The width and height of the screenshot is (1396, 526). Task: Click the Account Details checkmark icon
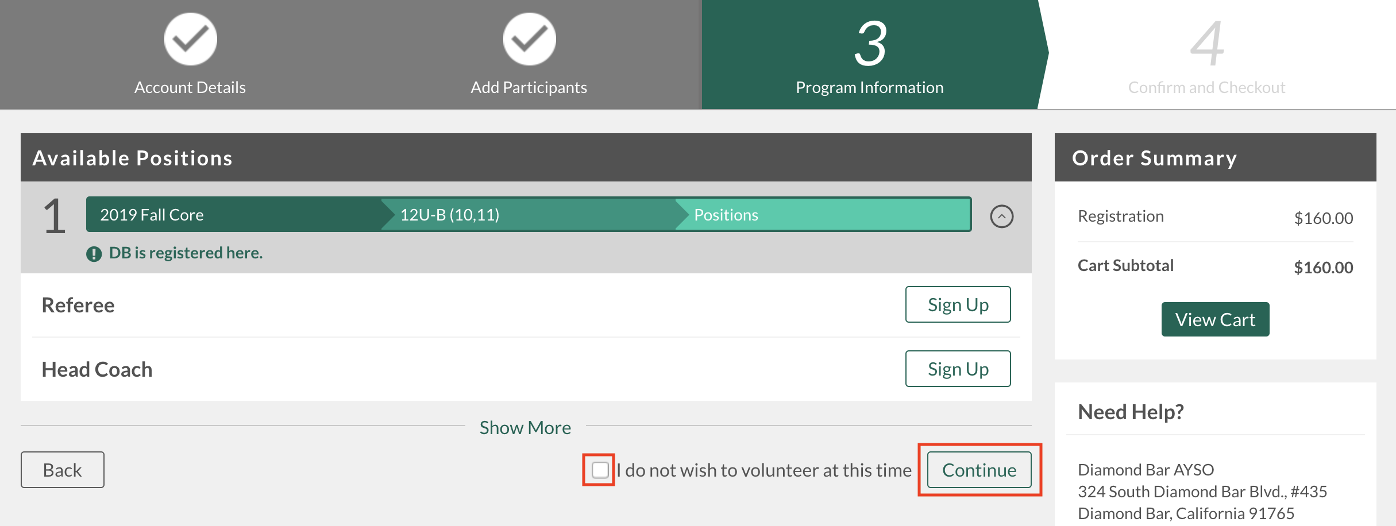191,39
